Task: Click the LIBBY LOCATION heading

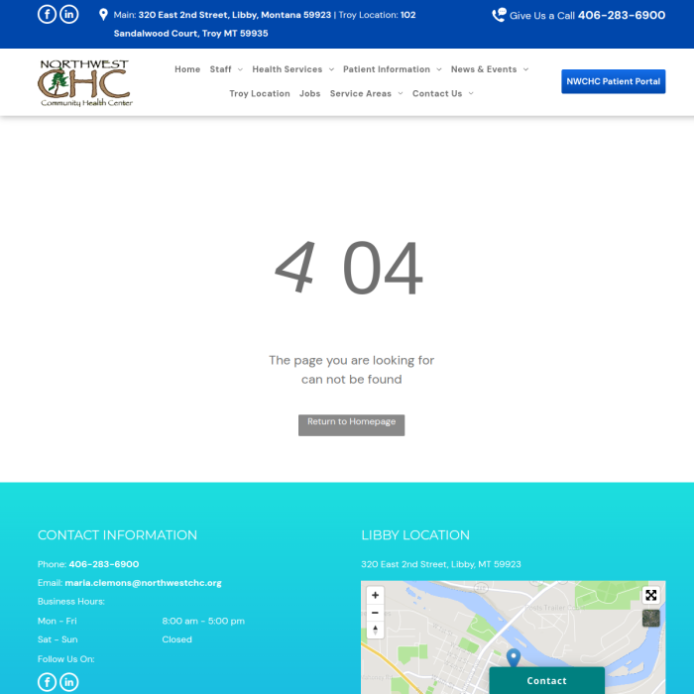Action: click(x=415, y=535)
